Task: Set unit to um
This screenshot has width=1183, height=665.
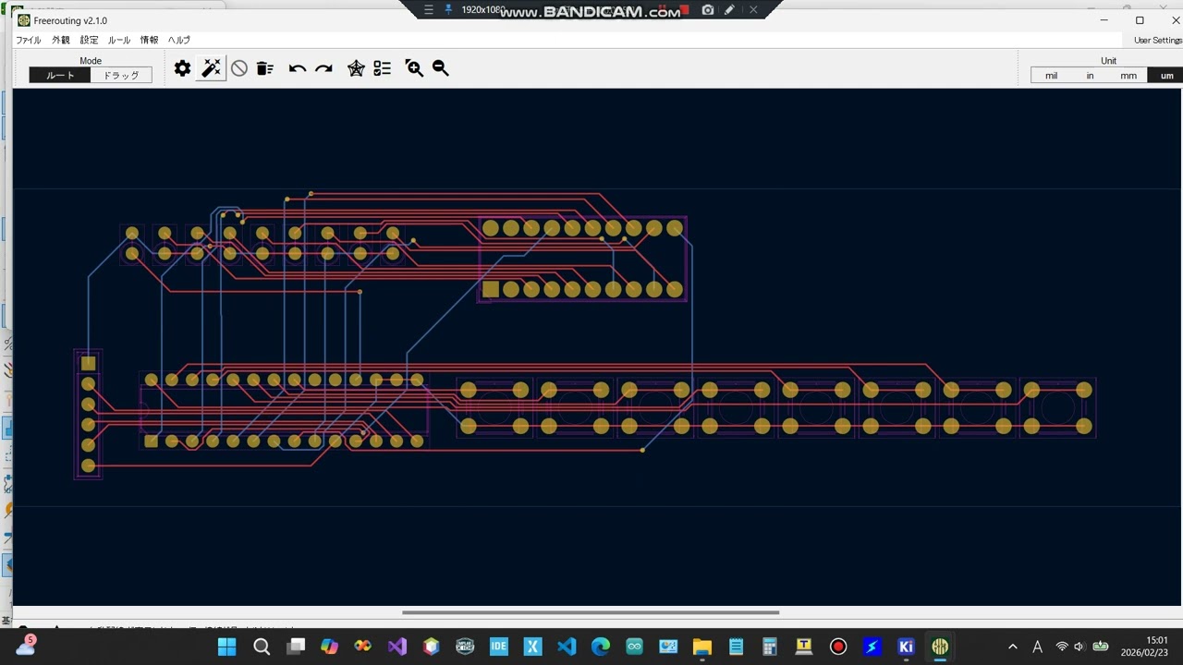Action: click(1166, 76)
